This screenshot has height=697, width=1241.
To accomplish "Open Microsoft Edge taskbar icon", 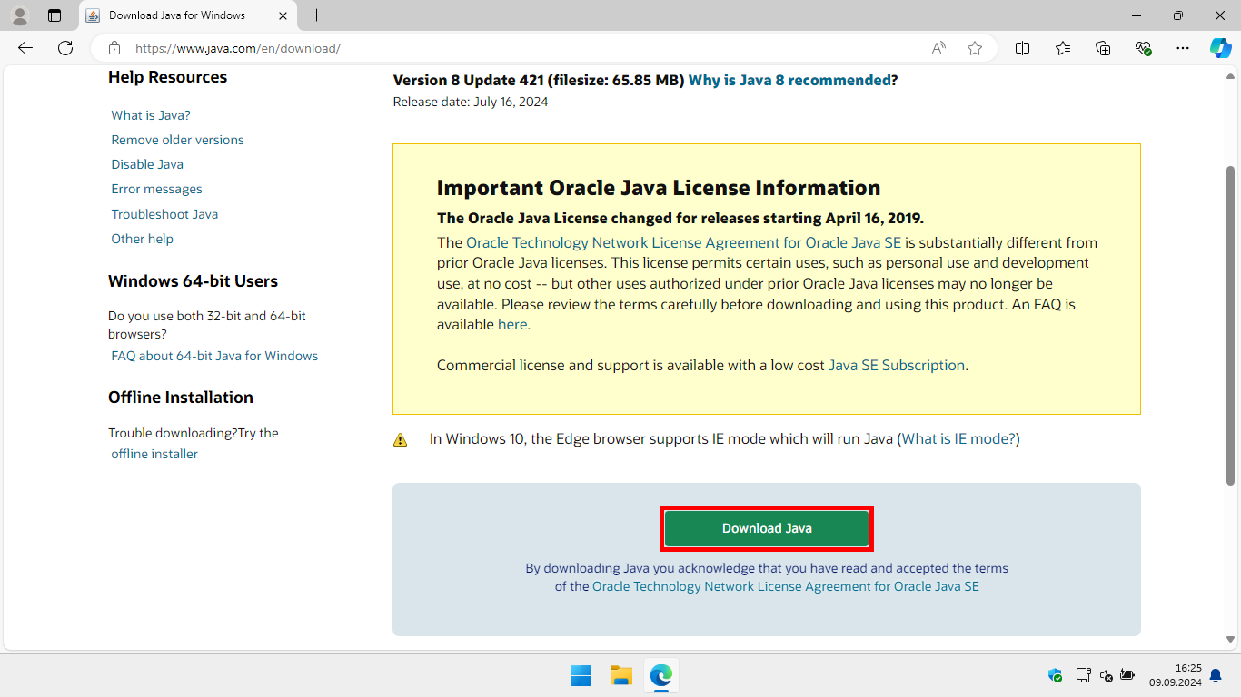I will coord(660,675).
